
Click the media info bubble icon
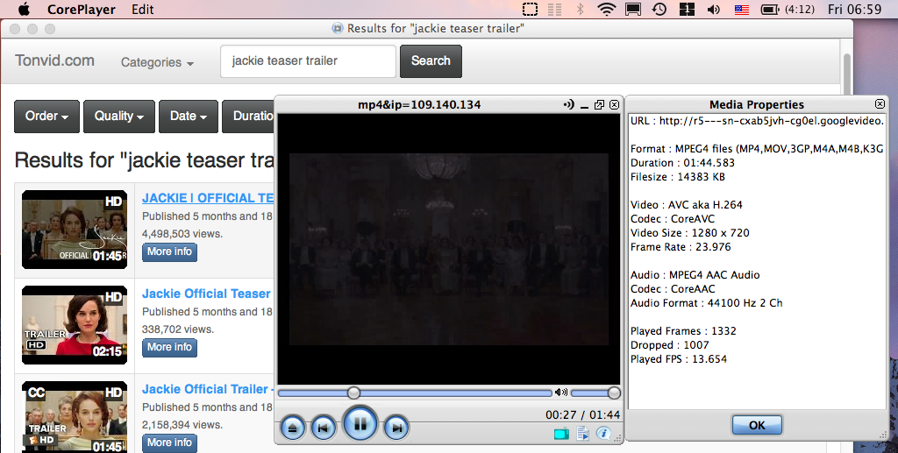point(603,434)
